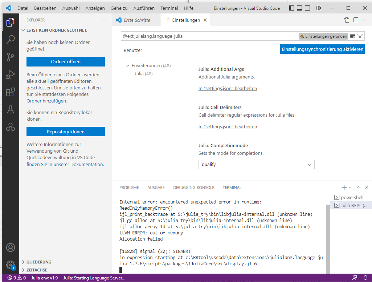The image size is (372, 282).
Task: Open the Manage gear icon
Action: coord(11,265)
